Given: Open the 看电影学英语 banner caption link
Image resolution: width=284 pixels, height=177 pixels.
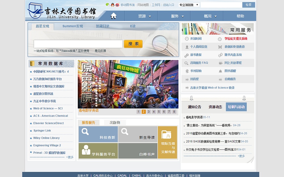Looking at the screenshot, I should 89,110.
